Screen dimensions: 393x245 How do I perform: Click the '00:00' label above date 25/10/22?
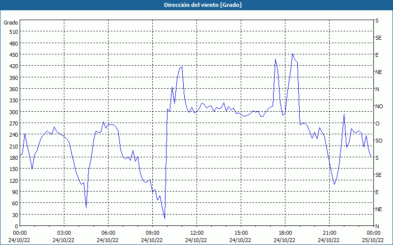pyautogui.click(x=373, y=233)
